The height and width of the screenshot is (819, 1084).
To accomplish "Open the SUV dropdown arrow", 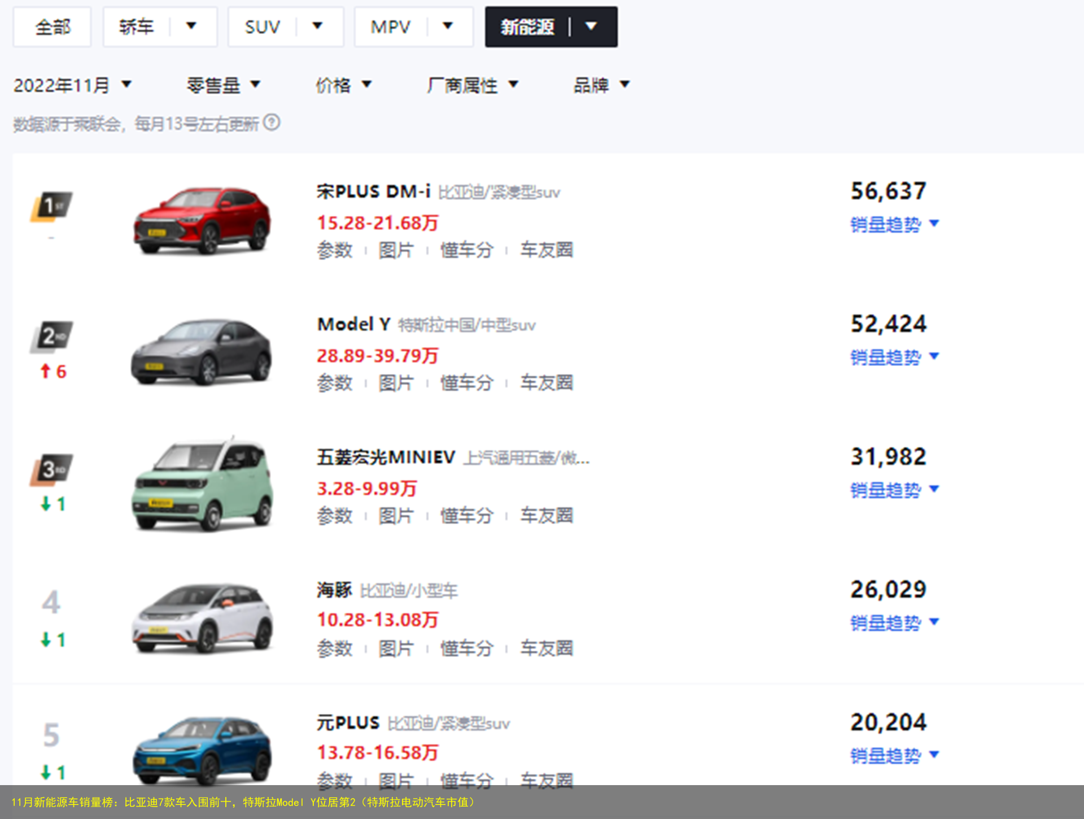I will (x=318, y=26).
